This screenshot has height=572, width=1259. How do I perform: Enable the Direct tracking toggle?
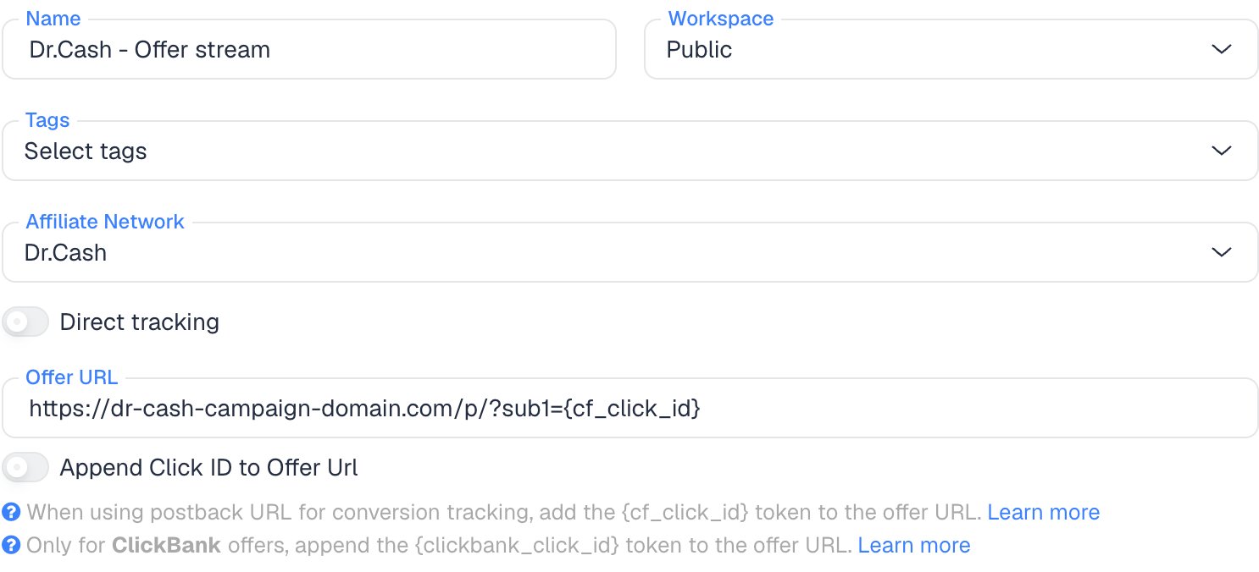pyautogui.click(x=25, y=322)
